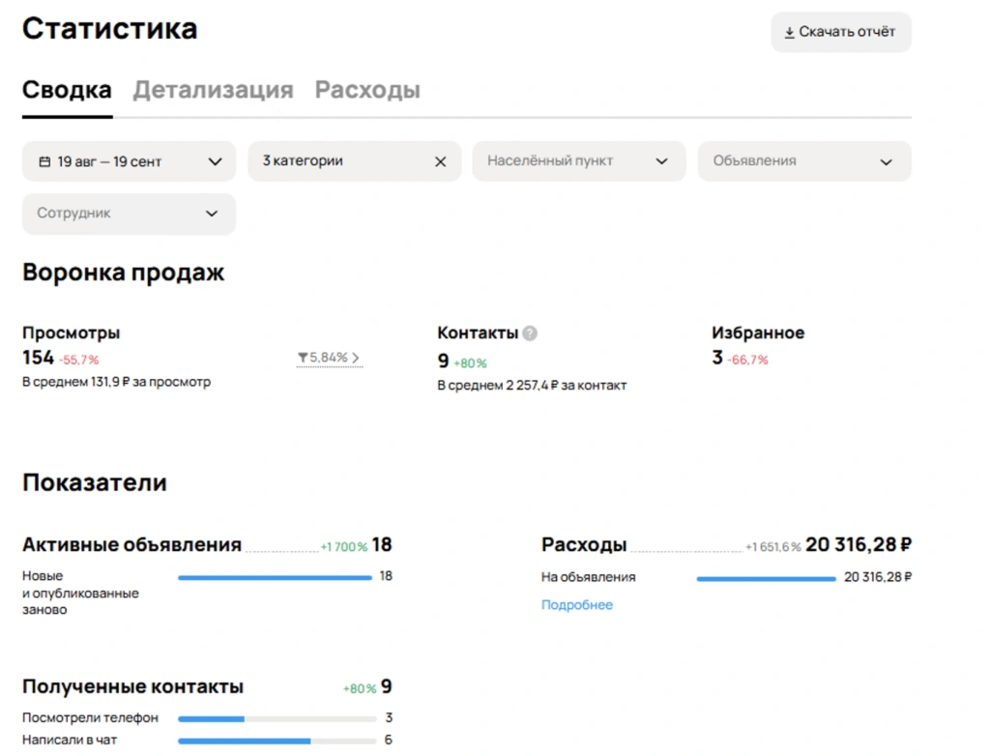Open the Расходы tab
The height and width of the screenshot is (756, 990).
[367, 90]
